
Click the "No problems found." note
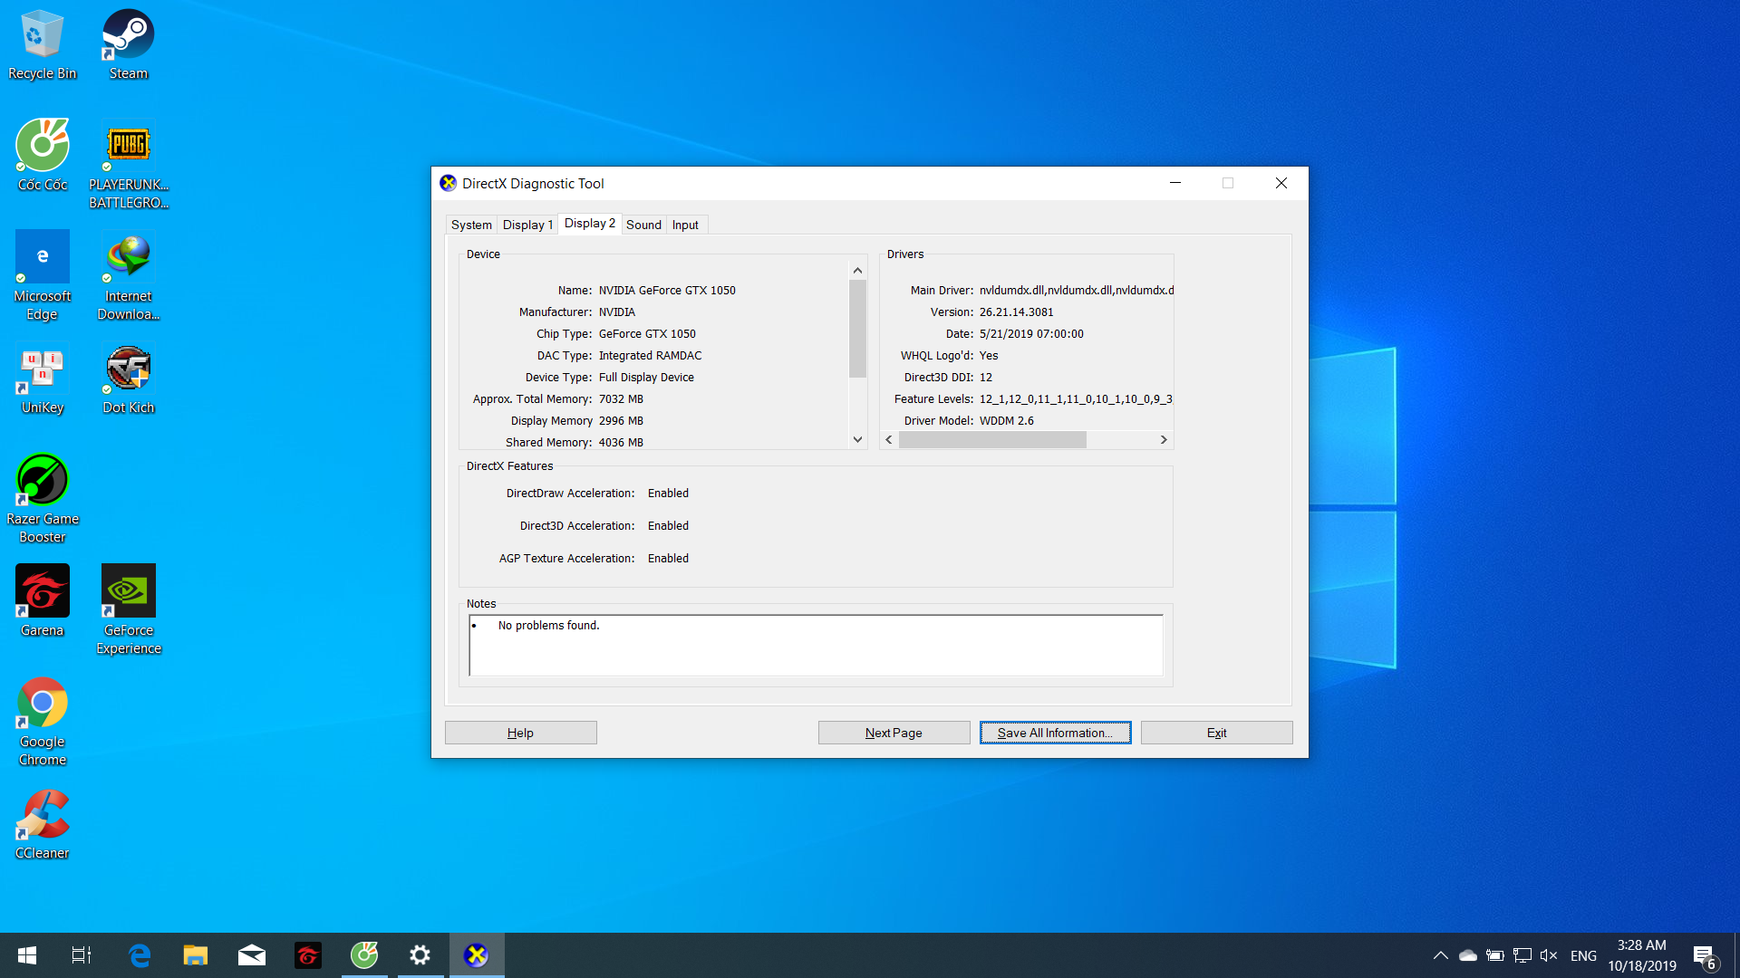[548, 626]
